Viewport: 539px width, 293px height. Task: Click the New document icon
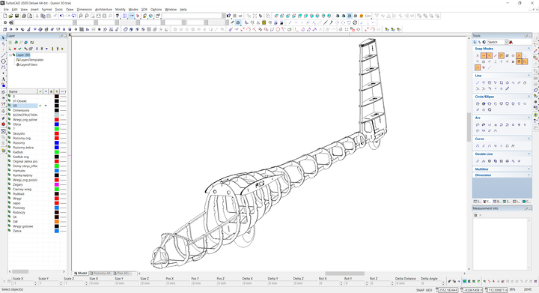(x=4, y=16)
